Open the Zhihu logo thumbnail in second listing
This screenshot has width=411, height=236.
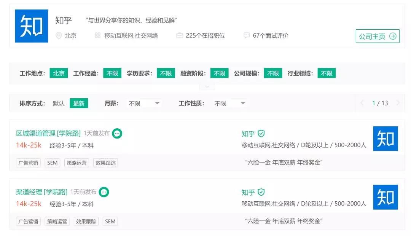pos(386,197)
